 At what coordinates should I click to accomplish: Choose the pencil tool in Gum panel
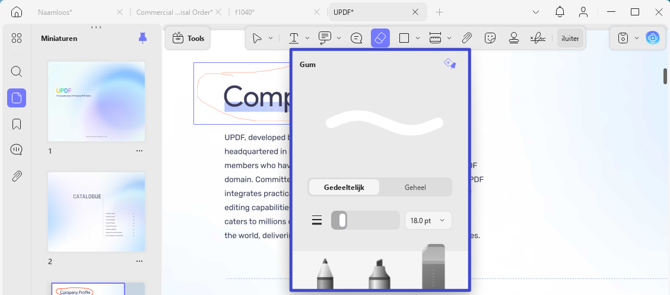[x=325, y=274]
